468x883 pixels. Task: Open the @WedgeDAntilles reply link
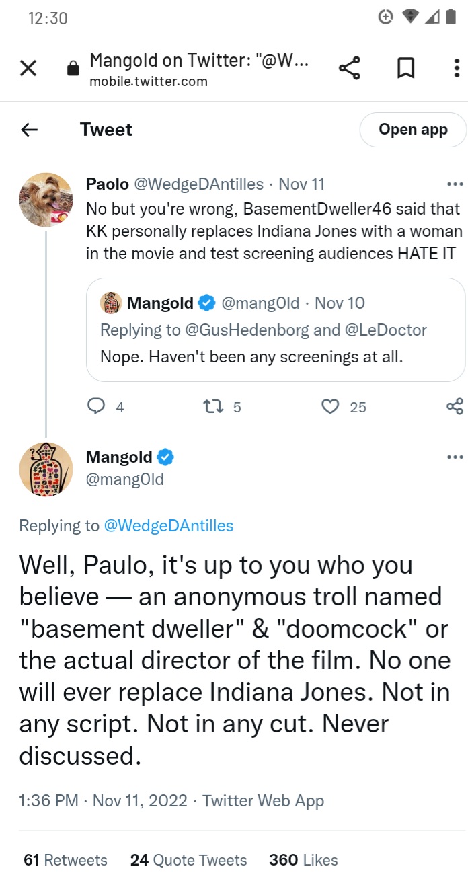(168, 526)
